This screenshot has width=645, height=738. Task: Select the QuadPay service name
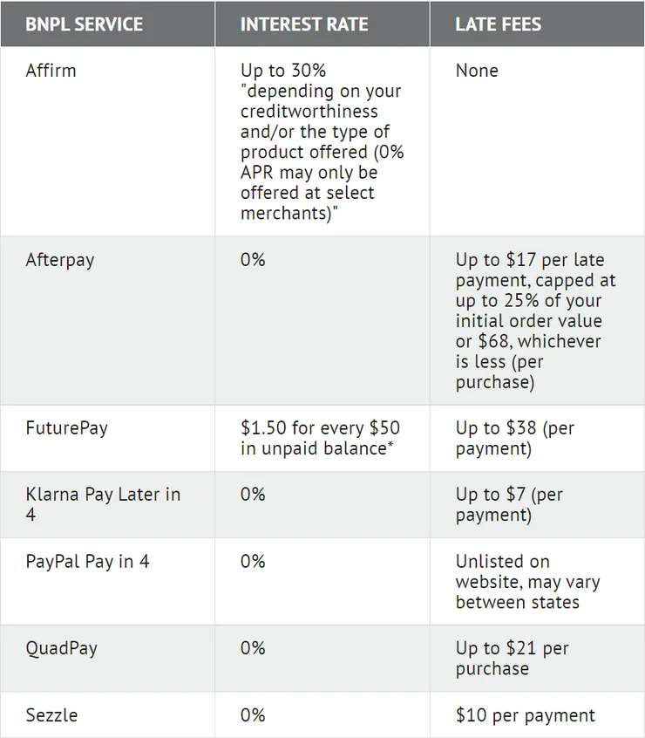coord(61,648)
